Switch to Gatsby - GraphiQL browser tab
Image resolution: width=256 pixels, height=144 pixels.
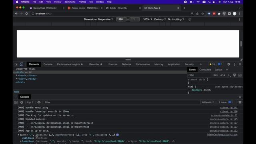[123, 8]
